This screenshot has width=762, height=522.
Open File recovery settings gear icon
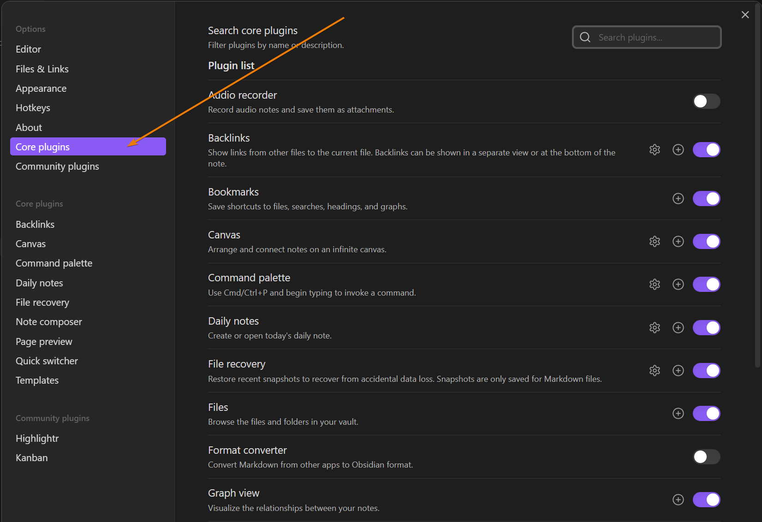click(x=655, y=370)
